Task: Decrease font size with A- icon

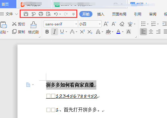Action: click(x=114, y=24)
